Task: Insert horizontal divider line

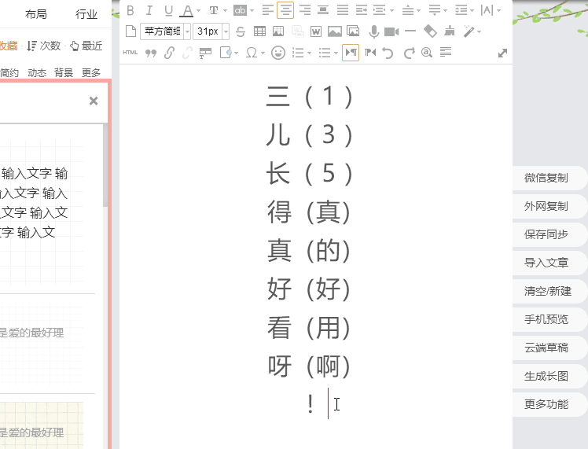Action: 410,31
